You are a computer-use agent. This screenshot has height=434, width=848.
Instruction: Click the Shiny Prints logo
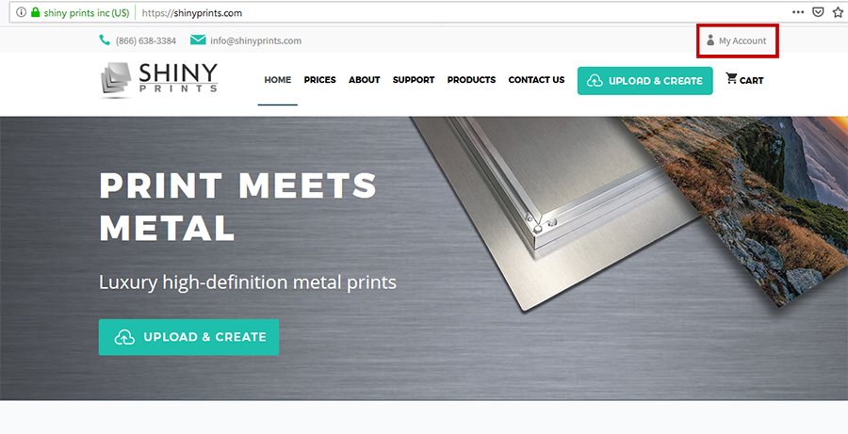pyautogui.click(x=159, y=81)
